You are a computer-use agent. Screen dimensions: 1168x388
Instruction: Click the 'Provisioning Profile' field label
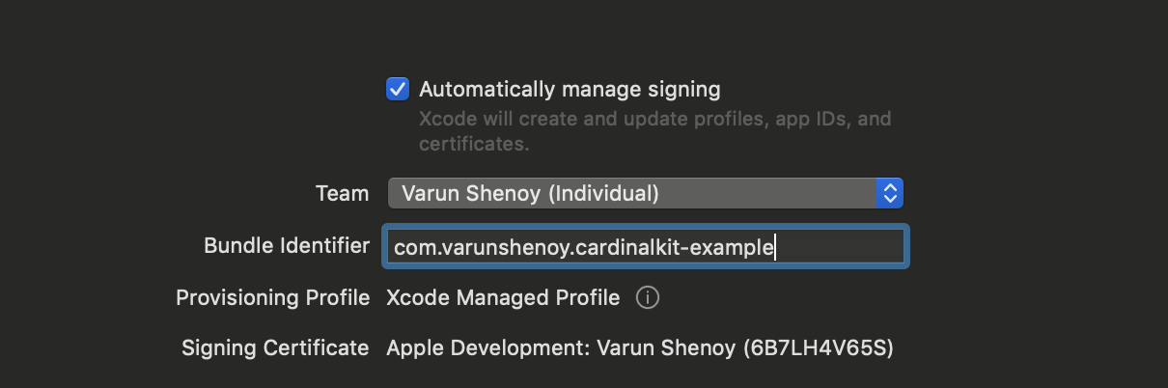click(x=273, y=297)
